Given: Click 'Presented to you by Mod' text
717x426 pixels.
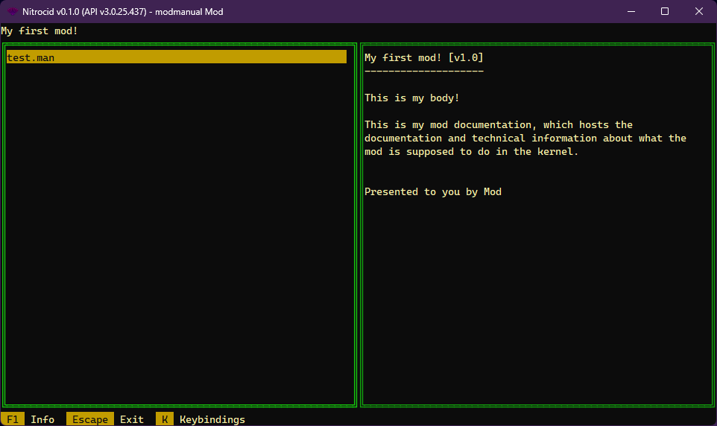Looking at the screenshot, I should (x=433, y=191).
